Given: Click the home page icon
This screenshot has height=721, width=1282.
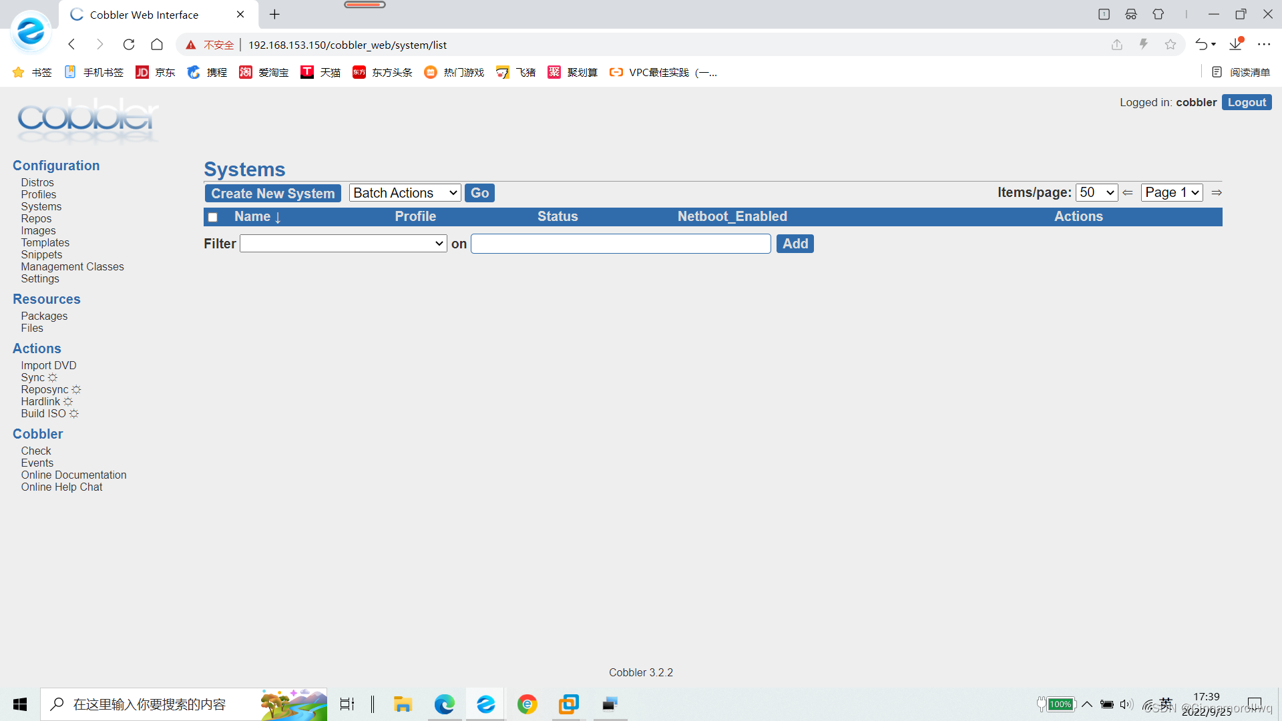Looking at the screenshot, I should pyautogui.click(x=157, y=45).
